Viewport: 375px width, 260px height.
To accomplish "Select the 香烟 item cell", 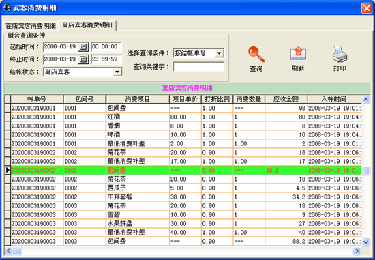I will click(138, 126).
